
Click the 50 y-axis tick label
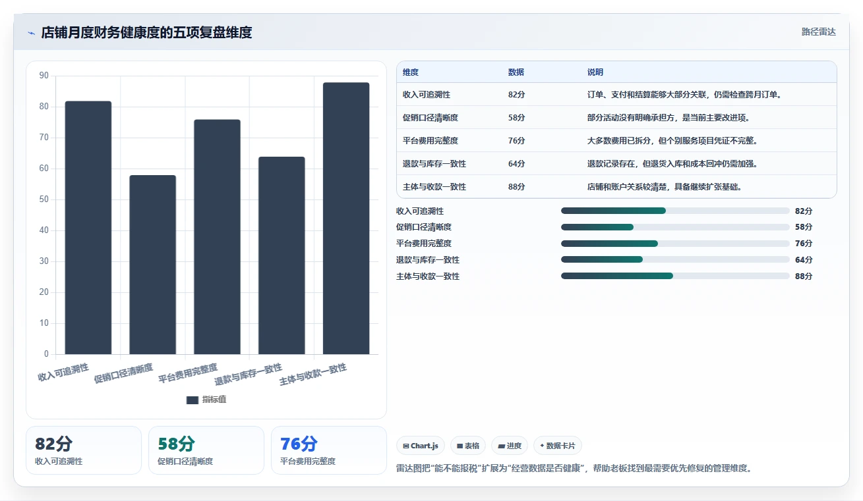click(x=44, y=199)
